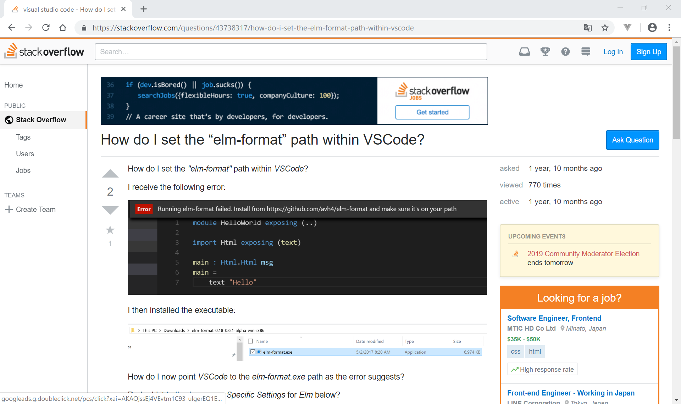Viewport: 681px width, 404px height.
Task: Open the 2019 Community Moderator Election link
Action: pyautogui.click(x=583, y=254)
